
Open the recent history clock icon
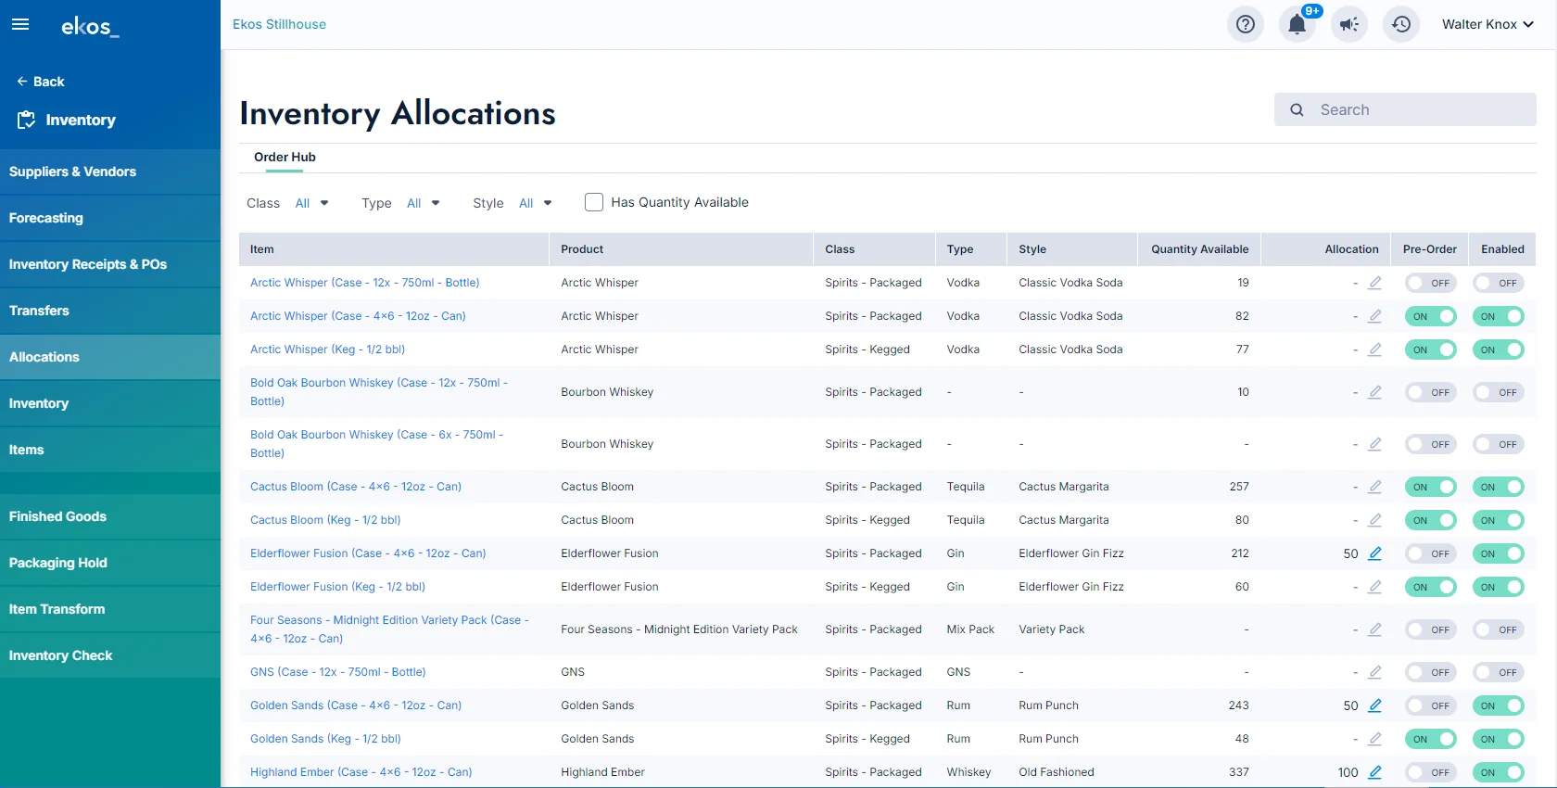1401,24
